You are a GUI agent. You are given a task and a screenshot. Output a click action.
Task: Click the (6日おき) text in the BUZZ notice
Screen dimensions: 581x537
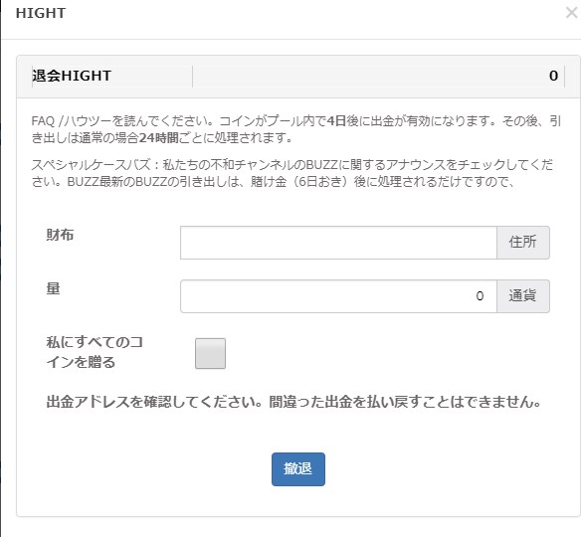[x=320, y=182]
